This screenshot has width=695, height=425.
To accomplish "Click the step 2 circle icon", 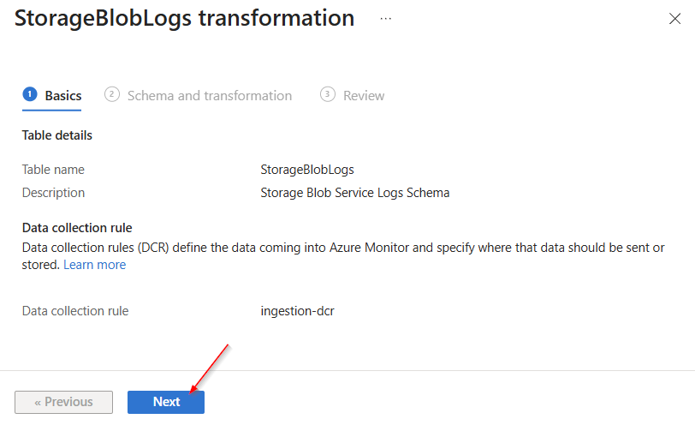I will pyautogui.click(x=112, y=95).
